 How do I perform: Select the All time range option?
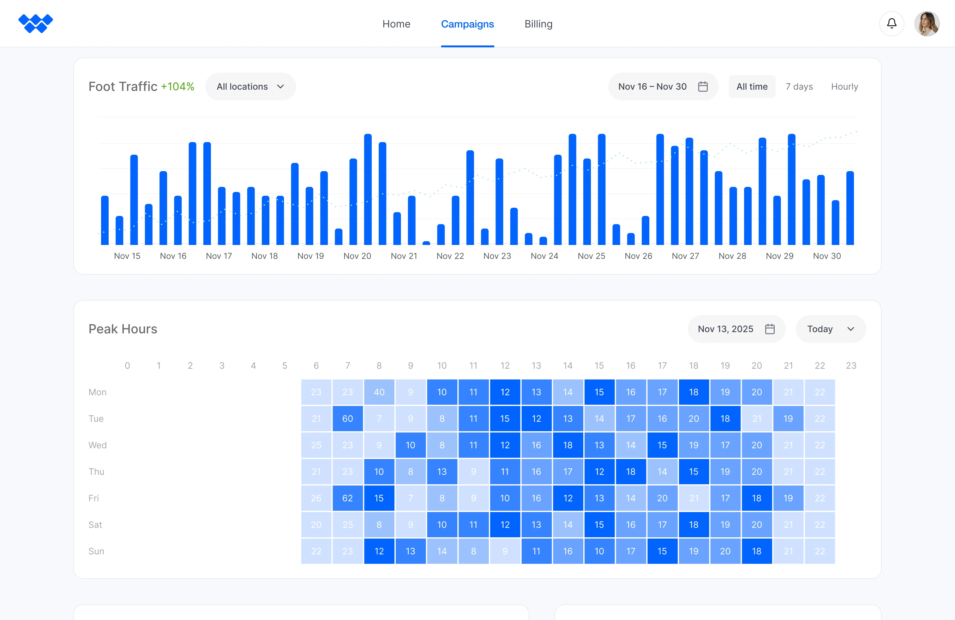click(x=752, y=86)
